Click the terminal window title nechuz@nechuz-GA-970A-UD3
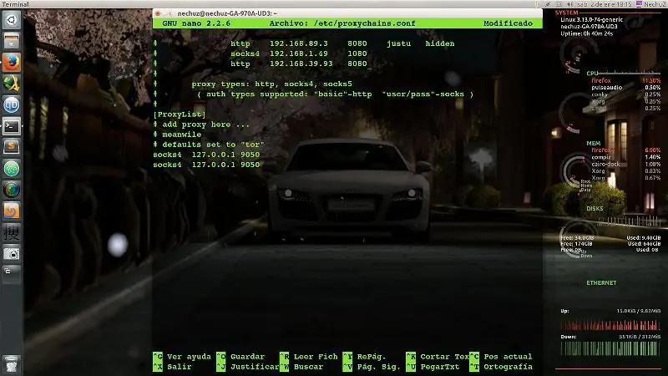Viewport: 668px width, 376px height. click(227, 13)
